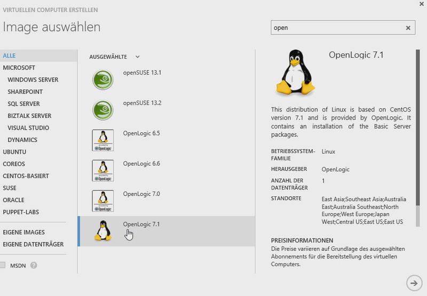Image resolution: width=427 pixels, height=296 pixels.
Task: Select OpenLogic 6.5 image name
Action: (x=141, y=133)
